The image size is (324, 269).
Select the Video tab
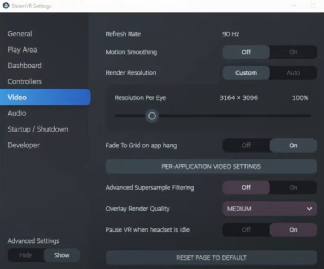pos(45,97)
